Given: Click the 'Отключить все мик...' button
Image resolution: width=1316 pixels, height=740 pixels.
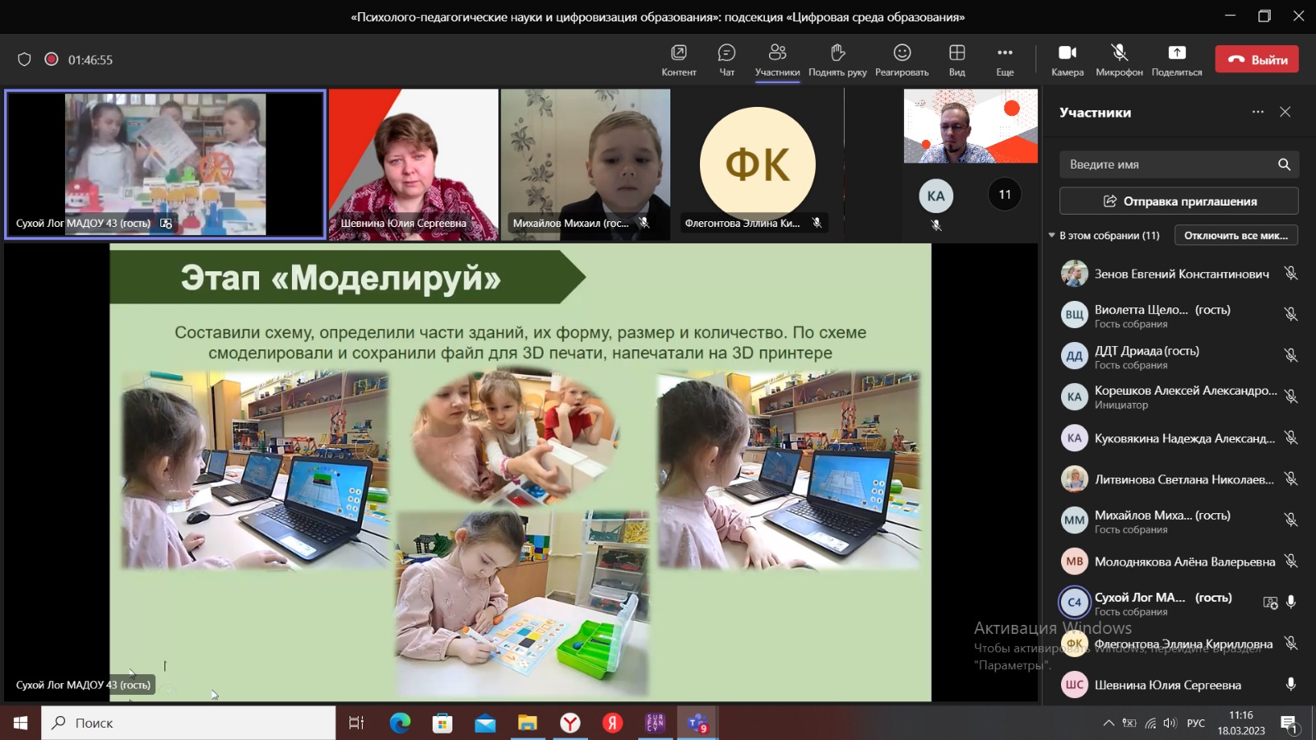Looking at the screenshot, I should (x=1235, y=236).
